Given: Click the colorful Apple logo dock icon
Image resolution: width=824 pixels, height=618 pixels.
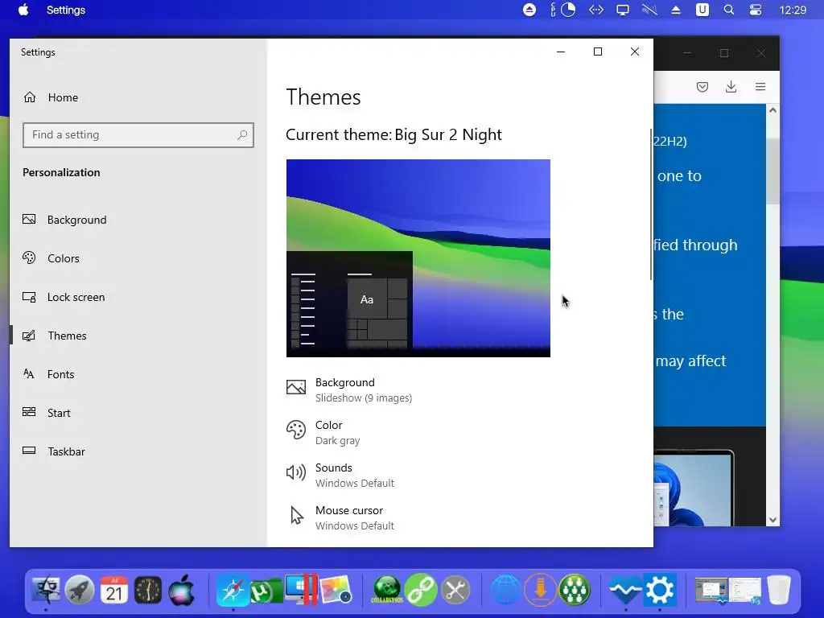Looking at the screenshot, I should coord(181,590).
